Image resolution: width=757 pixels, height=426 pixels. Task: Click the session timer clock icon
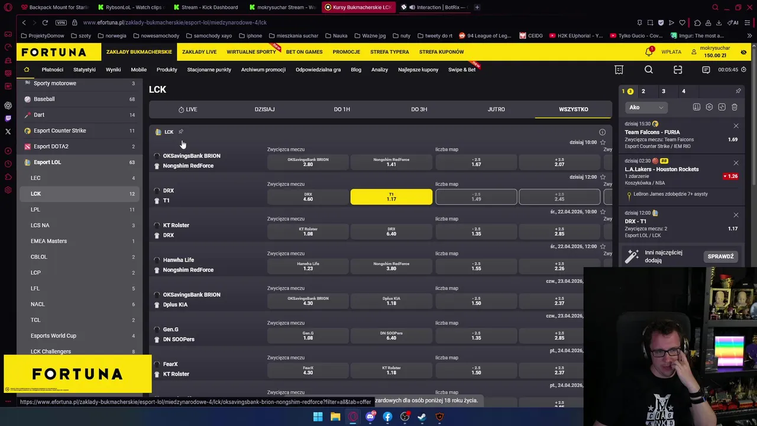pos(743,70)
